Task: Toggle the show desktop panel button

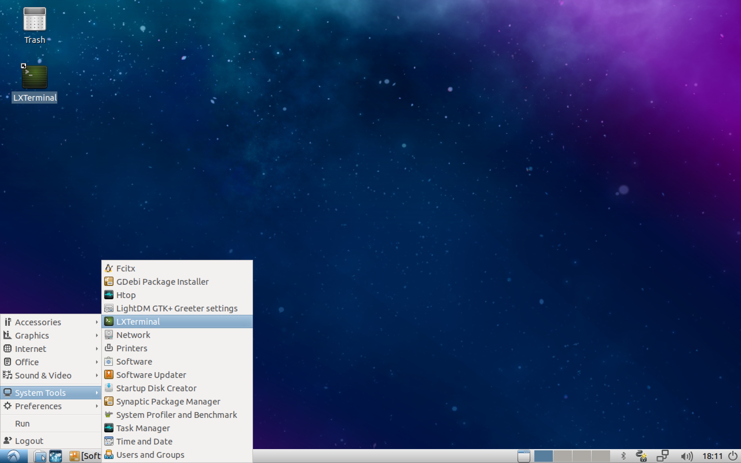Action: 524,456
